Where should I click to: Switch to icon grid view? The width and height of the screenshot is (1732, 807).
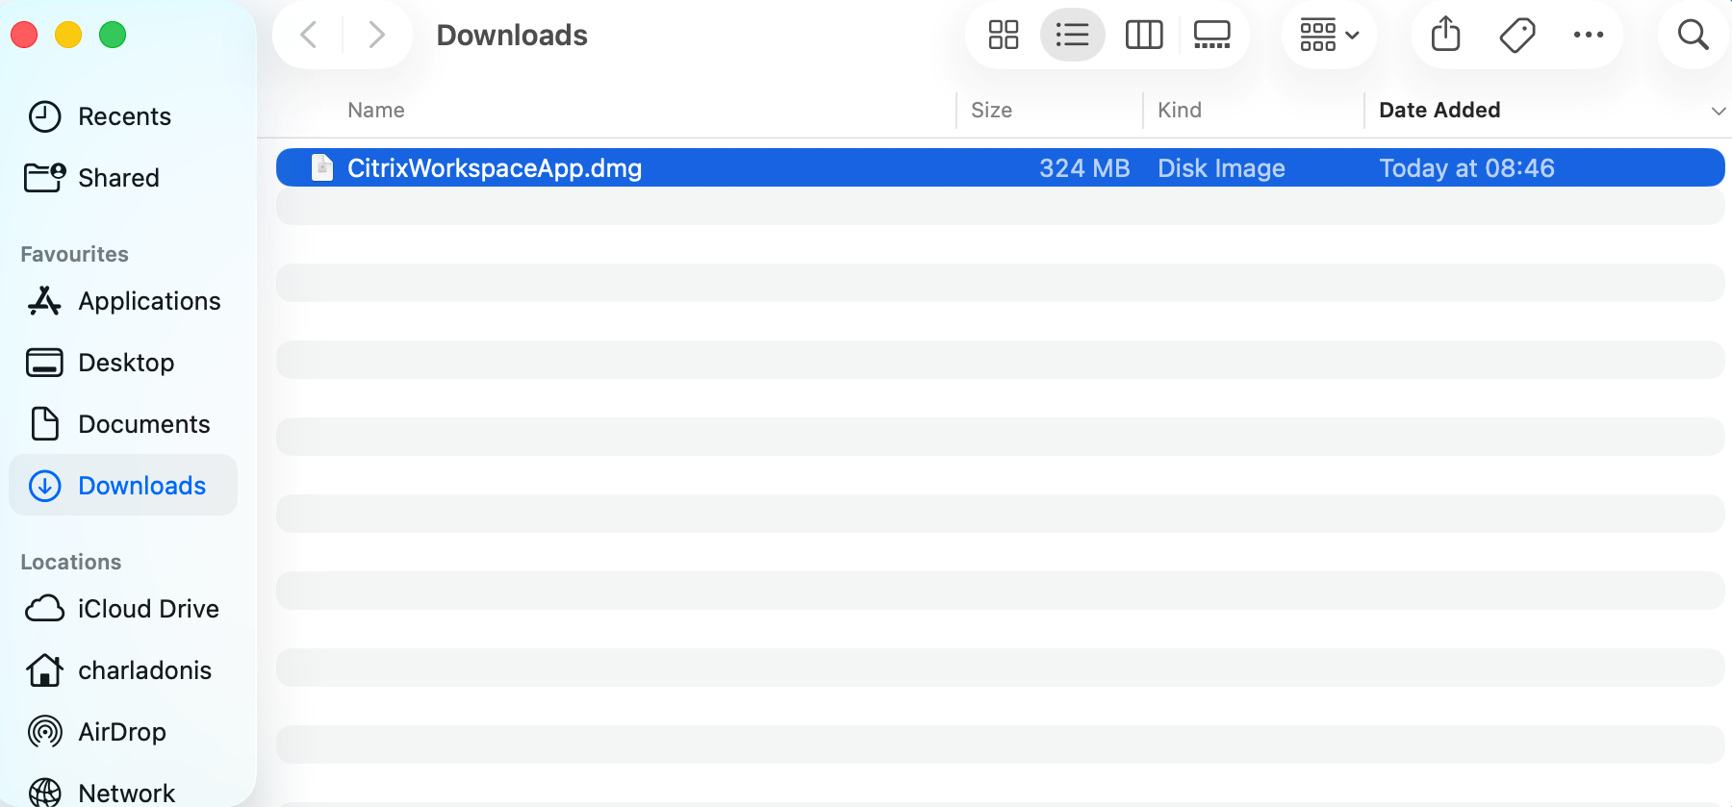click(x=1003, y=36)
